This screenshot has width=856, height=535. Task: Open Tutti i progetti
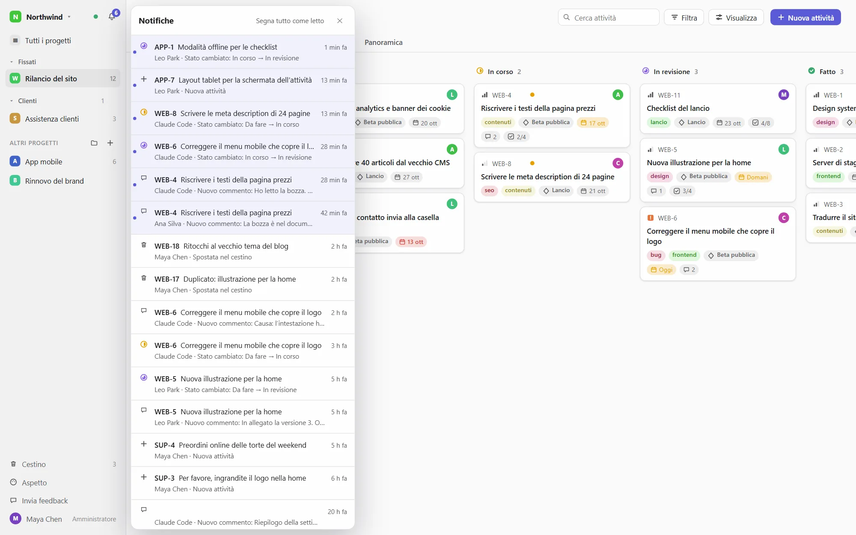click(x=63, y=40)
